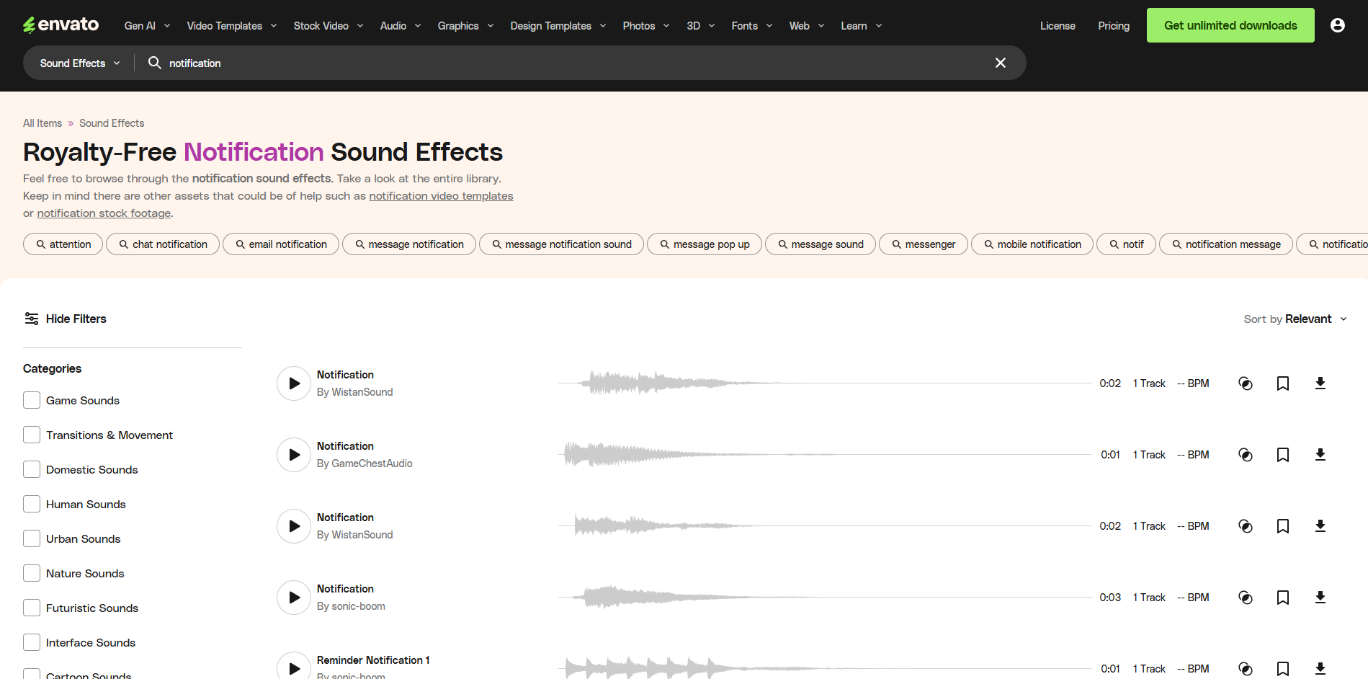The height and width of the screenshot is (679, 1368).
Task: Check the Futuristic Sounds category
Action: coord(31,607)
